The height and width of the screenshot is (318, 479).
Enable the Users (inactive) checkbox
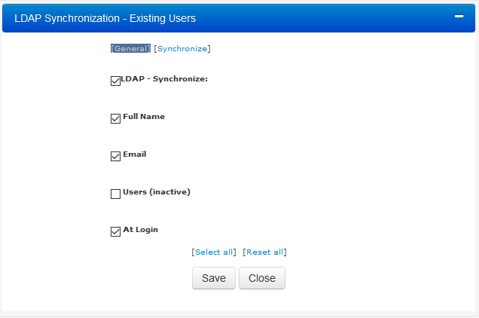click(115, 194)
